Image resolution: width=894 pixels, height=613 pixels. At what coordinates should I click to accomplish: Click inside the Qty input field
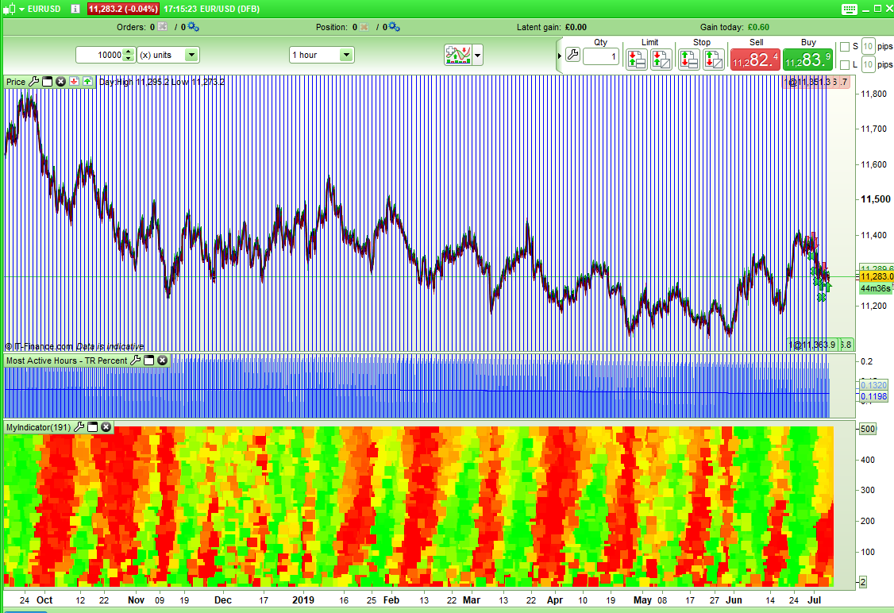pos(601,56)
